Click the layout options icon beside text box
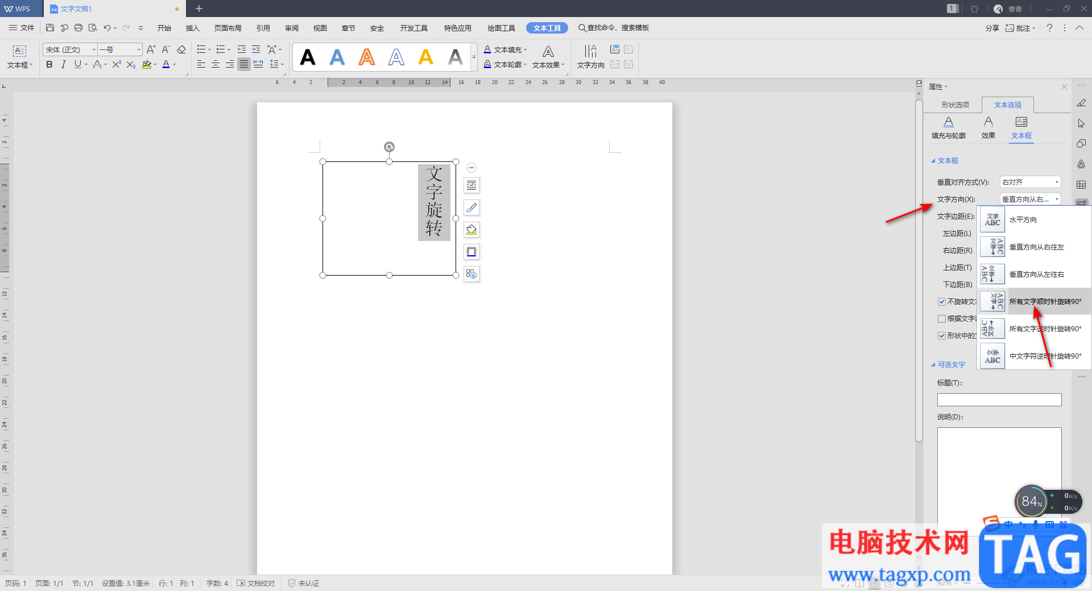The width and height of the screenshot is (1092, 591). coord(471,185)
